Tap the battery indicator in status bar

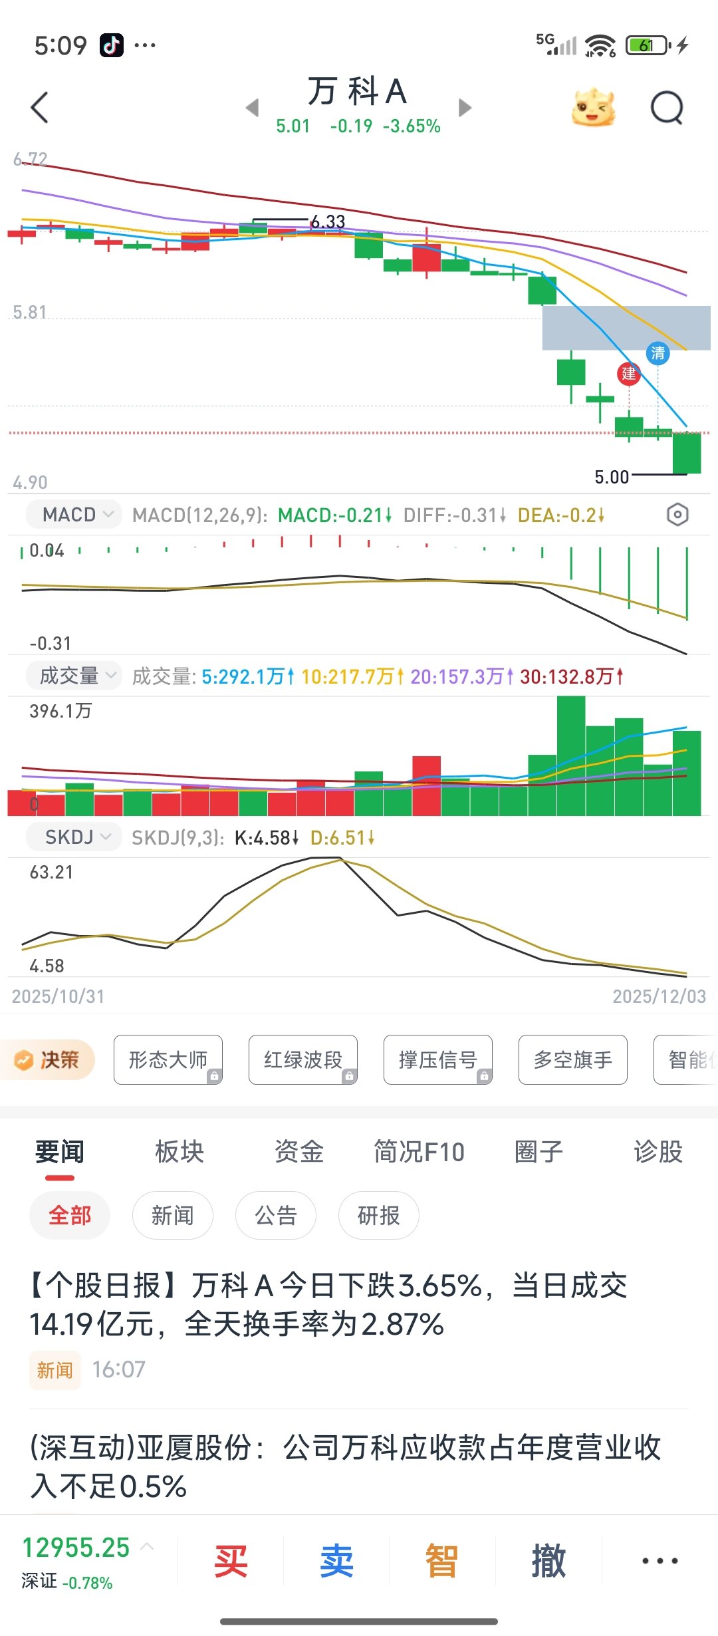point(648,45)
